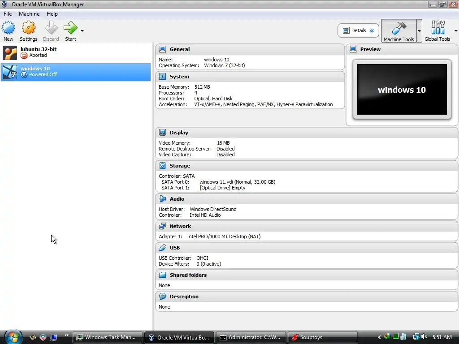The height and width of the screenshot is (344, 459).
Task: Click the "Windows DirectSound" host driver value
Action: click(213, 209)
